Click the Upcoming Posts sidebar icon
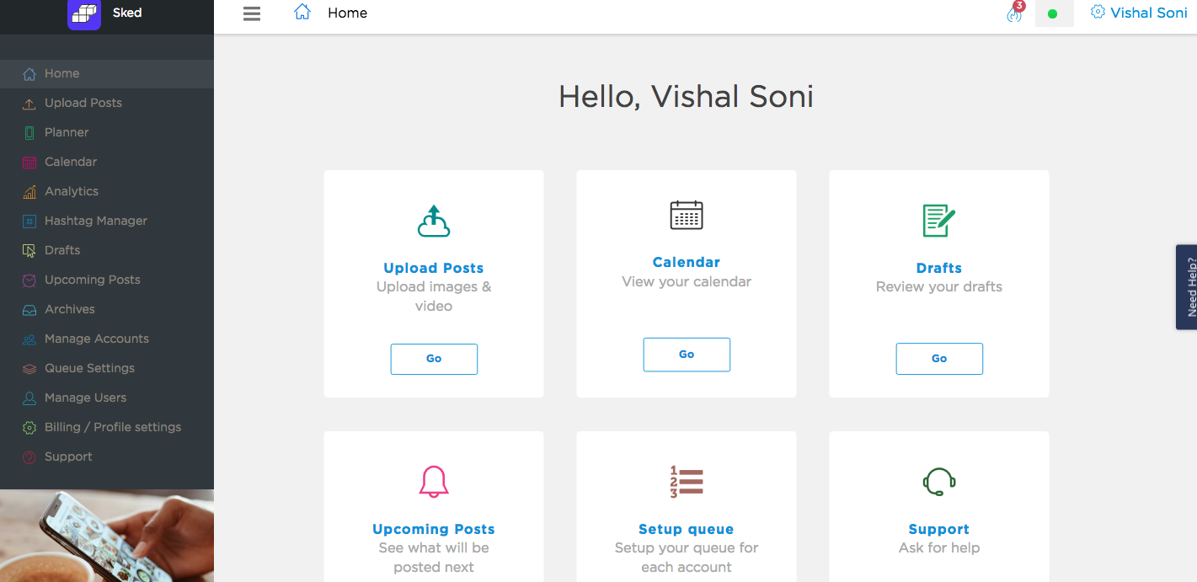Image resolution: width=1197 pixels, height=582 pixels. (x=29, y=280)
